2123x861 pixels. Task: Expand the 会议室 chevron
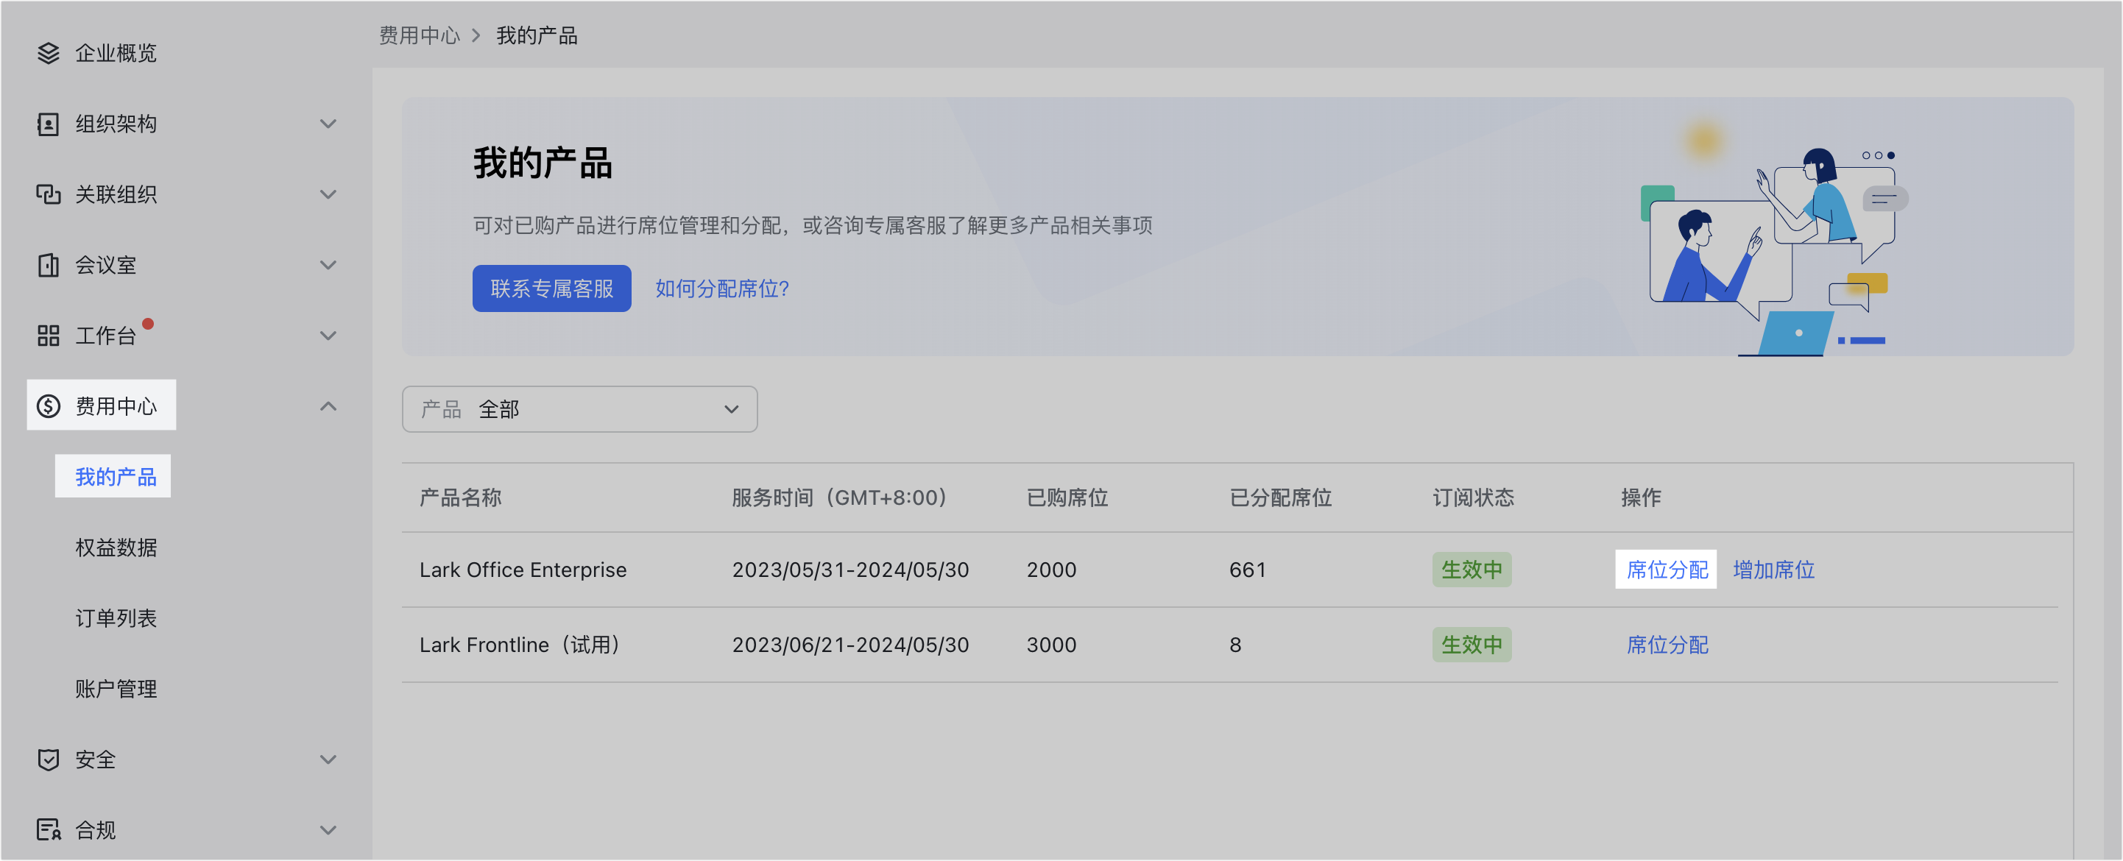point(328,266)
